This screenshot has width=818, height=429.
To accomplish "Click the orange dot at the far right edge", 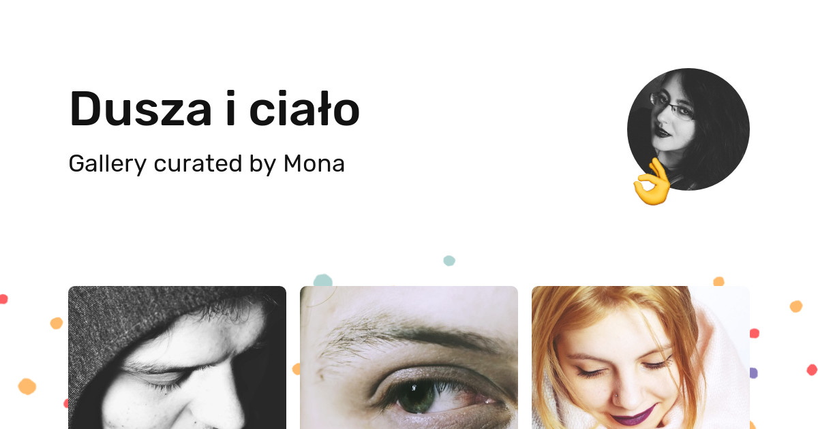I will coord(796,306).
